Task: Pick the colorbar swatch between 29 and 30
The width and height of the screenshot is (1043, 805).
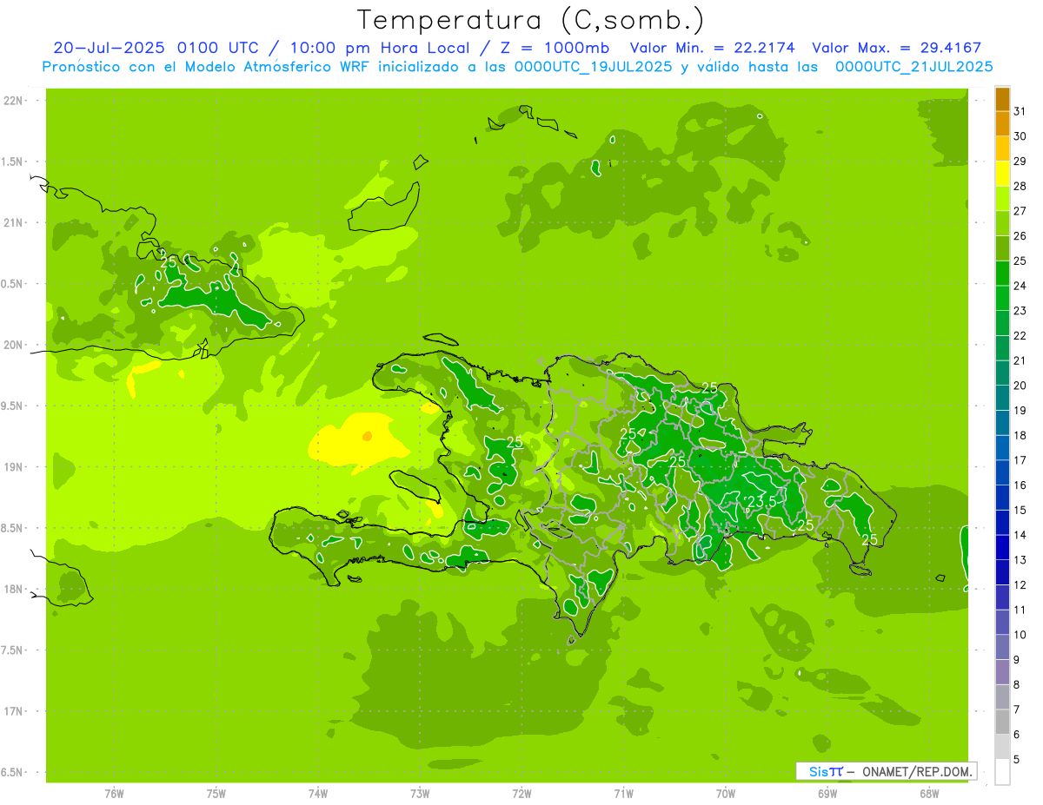Action: (1002, 148)
